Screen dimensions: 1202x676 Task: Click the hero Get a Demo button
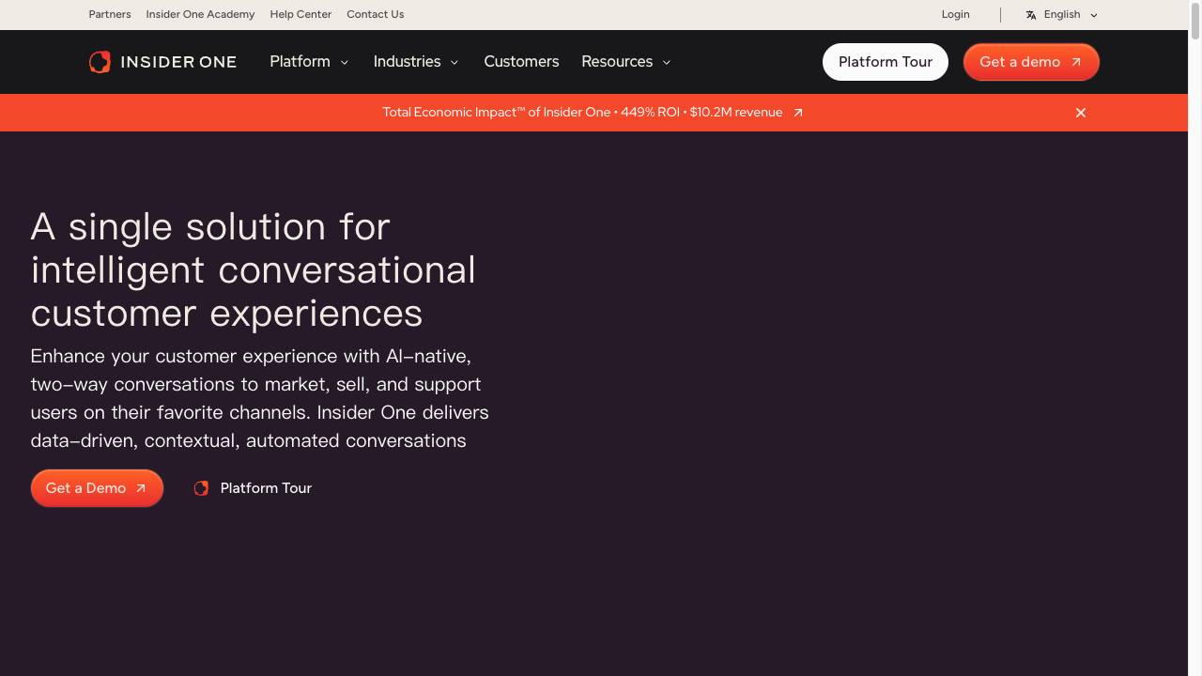tap(97, 488)
